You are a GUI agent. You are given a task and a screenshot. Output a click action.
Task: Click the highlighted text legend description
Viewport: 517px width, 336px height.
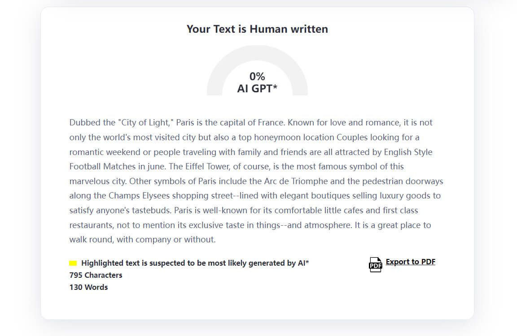coord(195,263)
